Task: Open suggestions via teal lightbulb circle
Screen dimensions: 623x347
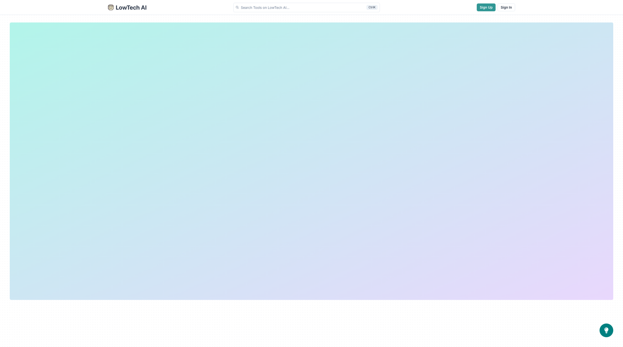Action: 606,330
